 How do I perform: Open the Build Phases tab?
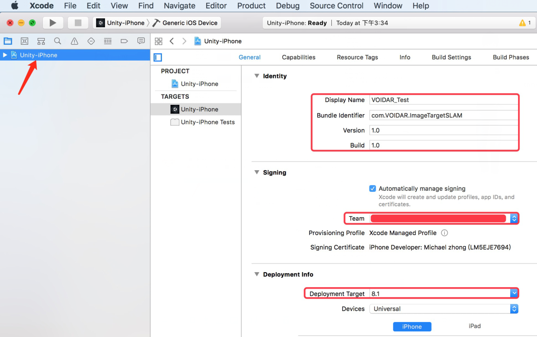pos(511,57)
